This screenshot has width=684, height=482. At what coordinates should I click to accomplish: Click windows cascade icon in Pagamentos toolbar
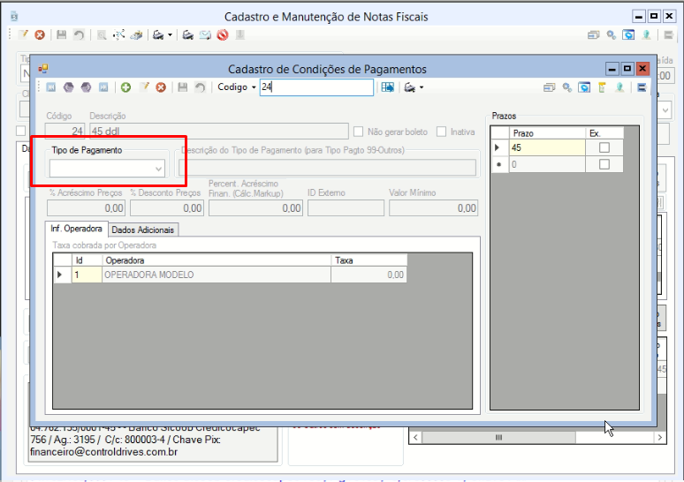coord(549,87)
